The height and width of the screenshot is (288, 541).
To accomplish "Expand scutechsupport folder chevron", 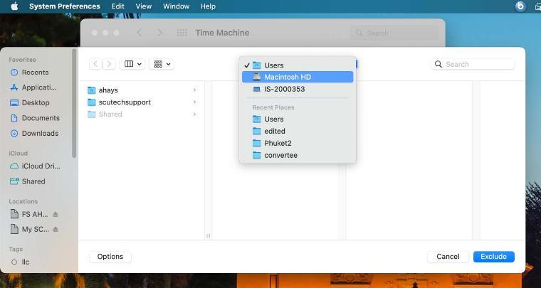I will (x=194, y=102).
